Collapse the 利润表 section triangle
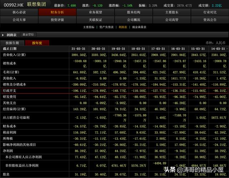This screenshot has width=229, height=178. tap(3, 35)
